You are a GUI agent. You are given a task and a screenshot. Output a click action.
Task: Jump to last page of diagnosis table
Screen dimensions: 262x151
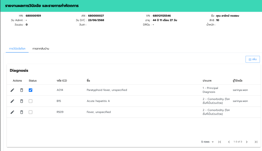click(256, 142)
